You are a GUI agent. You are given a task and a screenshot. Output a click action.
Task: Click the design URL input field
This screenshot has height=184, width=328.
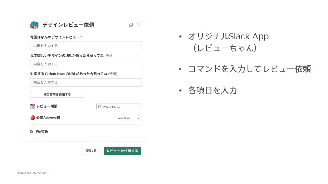pyautogui.click(x=86, y=64)
